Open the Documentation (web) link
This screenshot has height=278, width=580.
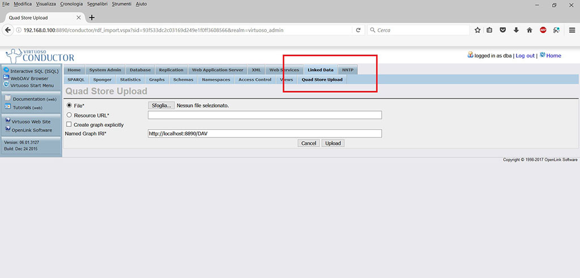(x=35, y=99)
